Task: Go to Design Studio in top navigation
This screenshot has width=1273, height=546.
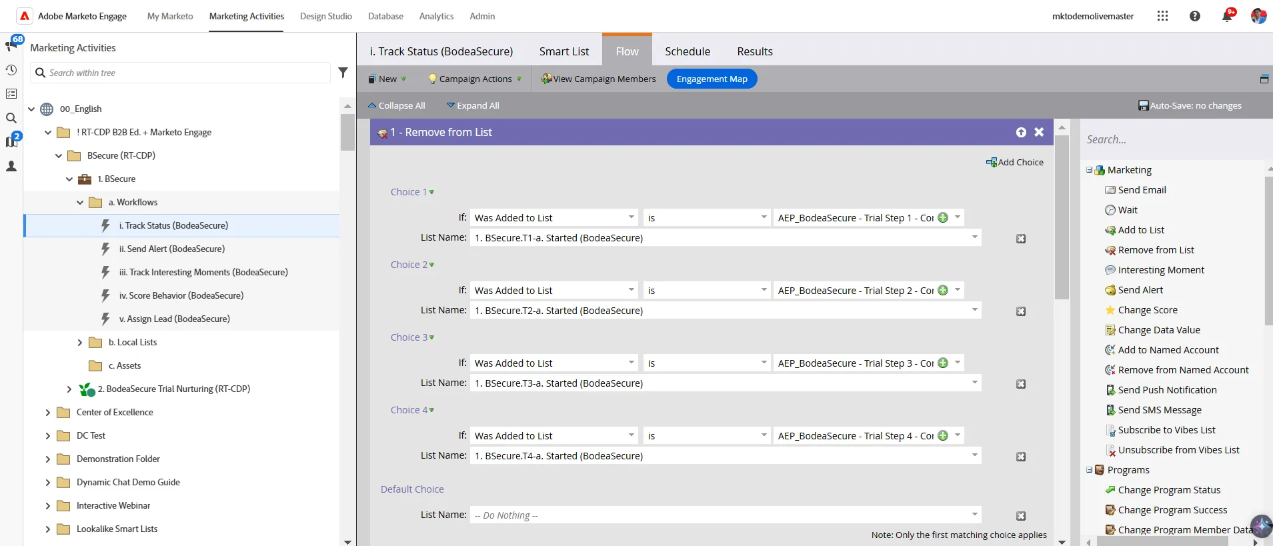Action: click(326, 16)
